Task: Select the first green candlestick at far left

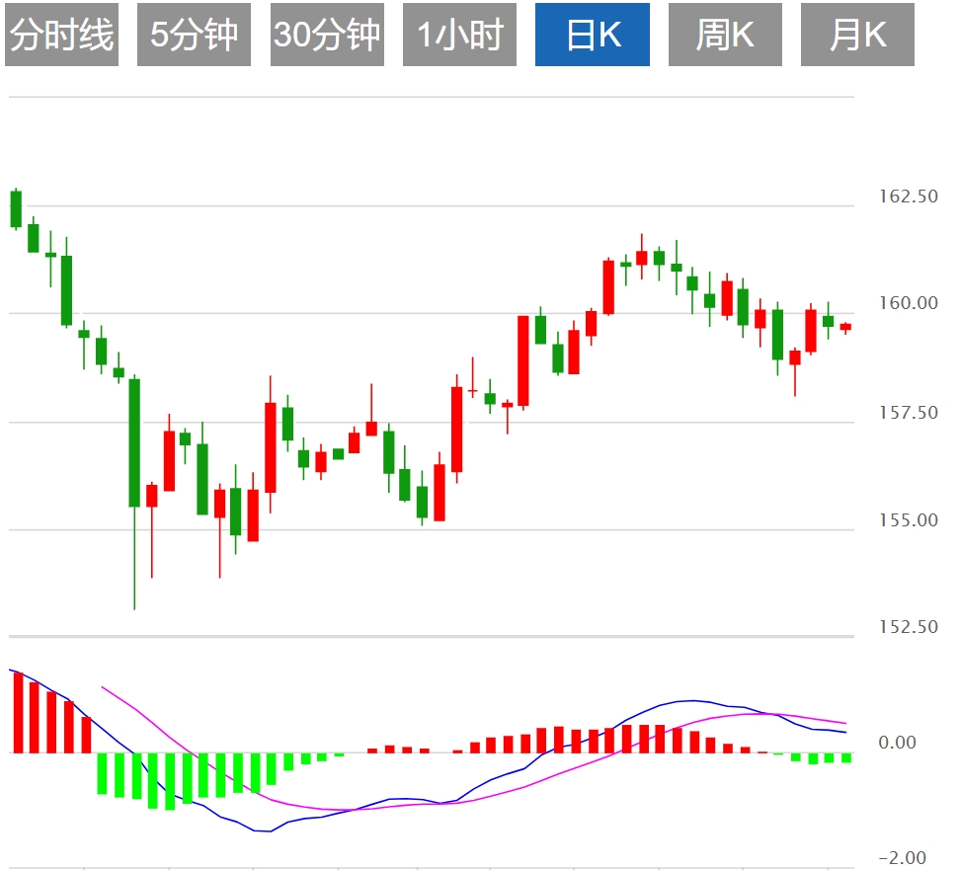Action: [x=16, y=208]
